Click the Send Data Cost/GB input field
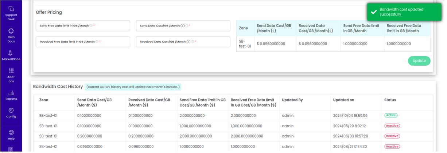The height and width of the screenshot is (153, 447). tap(183, 26)
